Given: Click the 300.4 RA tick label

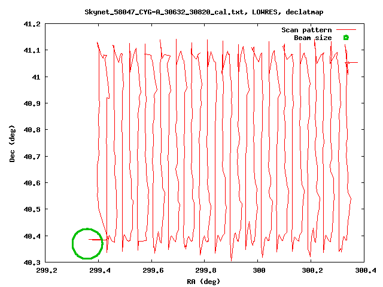Looking at the screenshot, I should (366, 270).
